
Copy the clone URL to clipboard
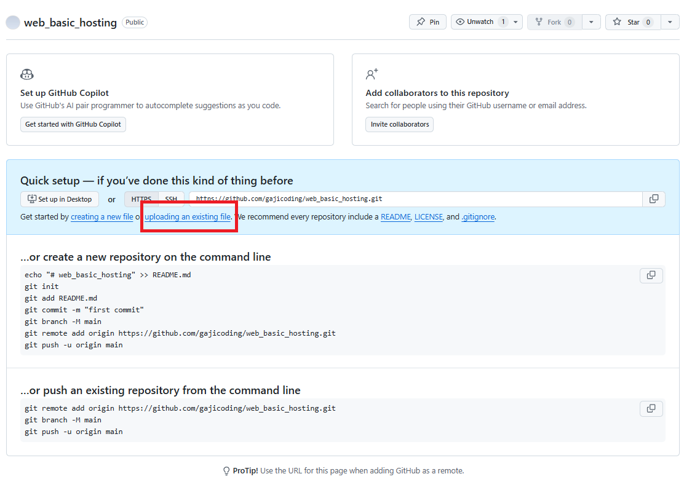[654, 199]
